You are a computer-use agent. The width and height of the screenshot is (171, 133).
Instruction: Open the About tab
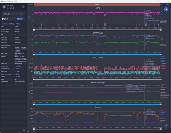[x=18, y=24]
